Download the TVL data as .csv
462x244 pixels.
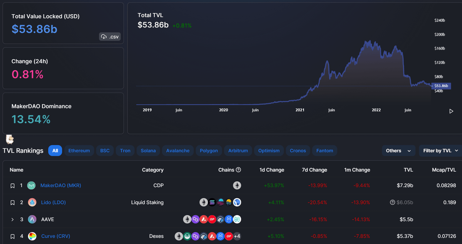[x=110, y=37]
